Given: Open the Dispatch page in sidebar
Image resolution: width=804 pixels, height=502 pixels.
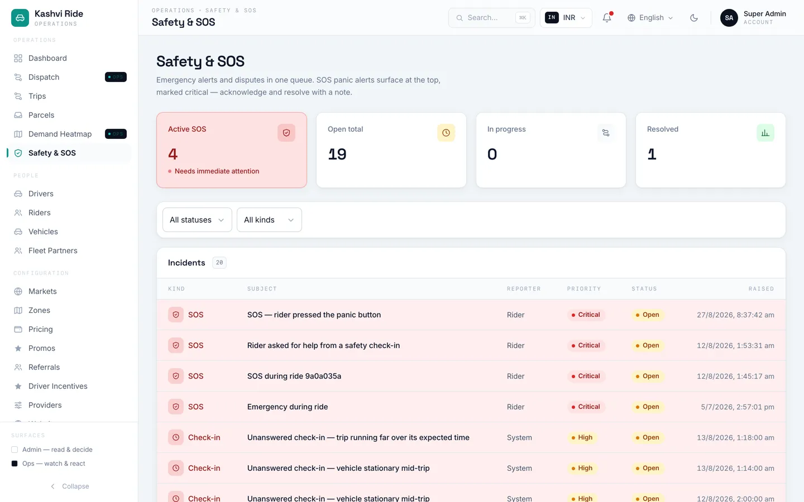Looking at the screenshot, I should 69,77.
